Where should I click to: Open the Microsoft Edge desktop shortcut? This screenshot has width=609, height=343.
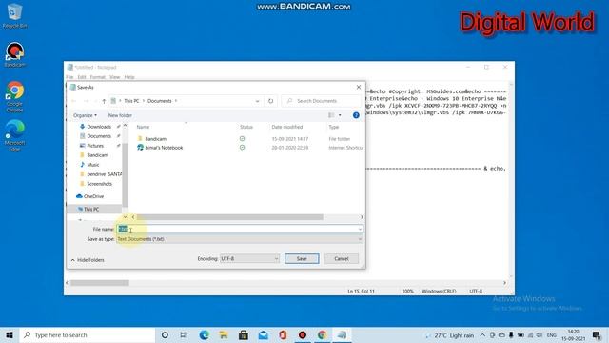(15, 135)
